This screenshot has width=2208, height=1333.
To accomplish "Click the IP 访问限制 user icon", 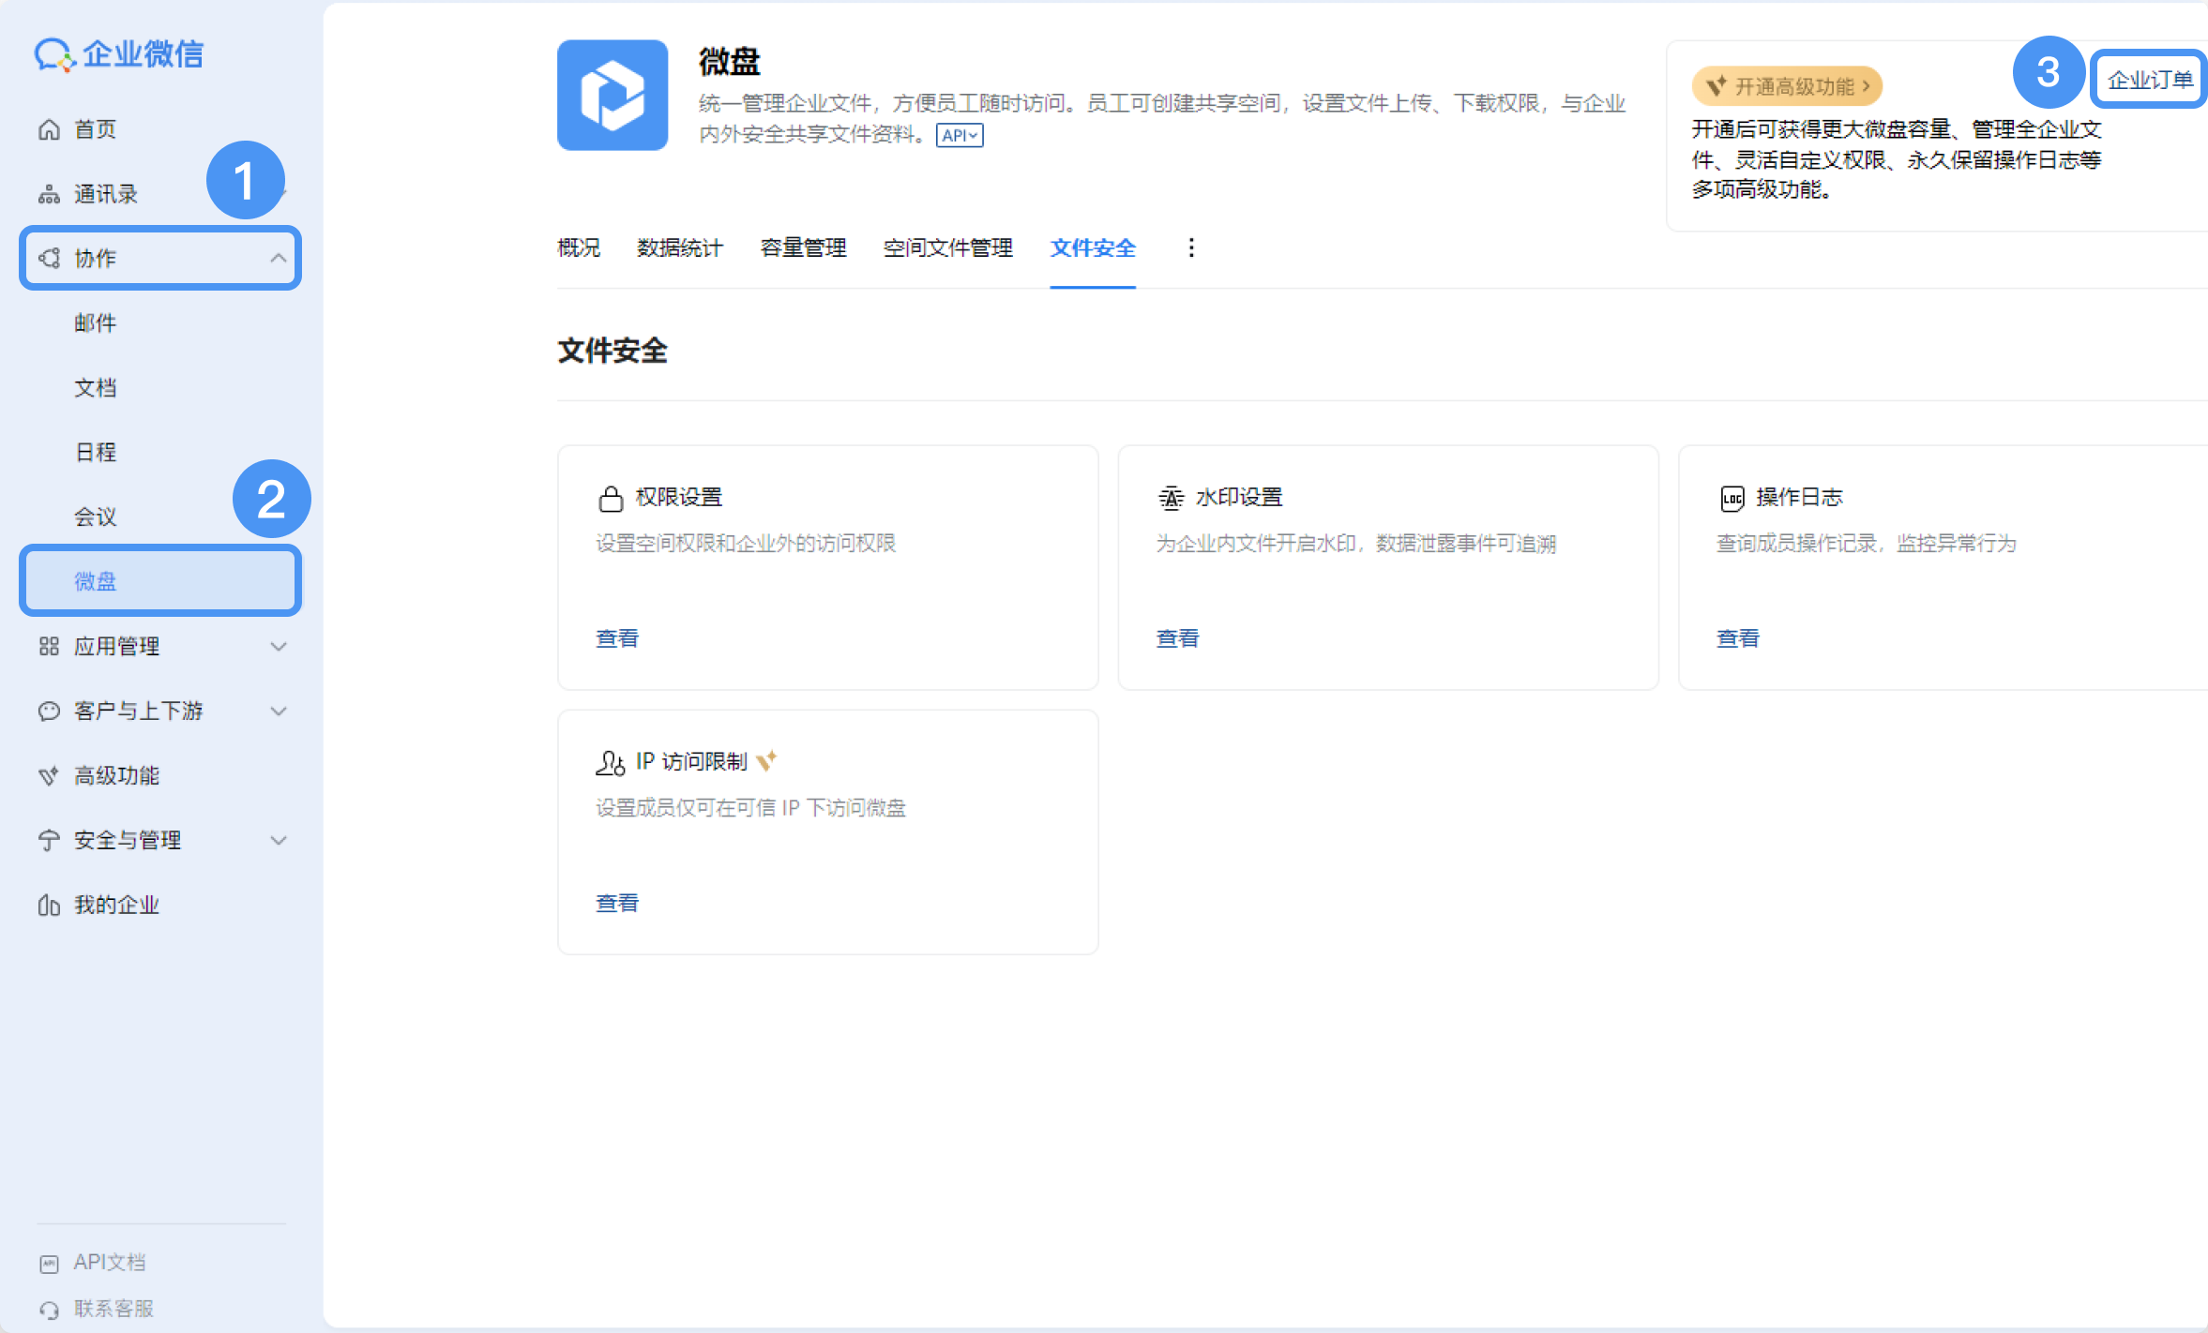I will [x=610, y=762].
